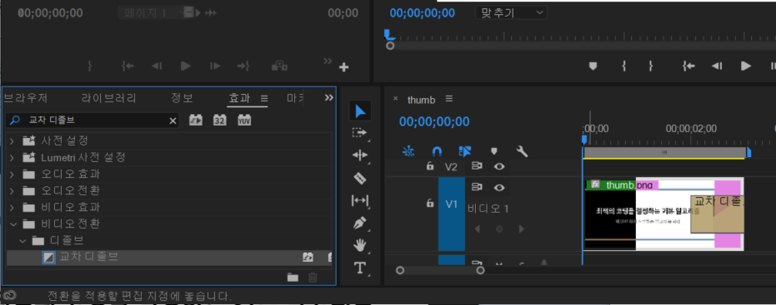
Task: Expand the 사전 설정 folder
Action: (12, 140)
